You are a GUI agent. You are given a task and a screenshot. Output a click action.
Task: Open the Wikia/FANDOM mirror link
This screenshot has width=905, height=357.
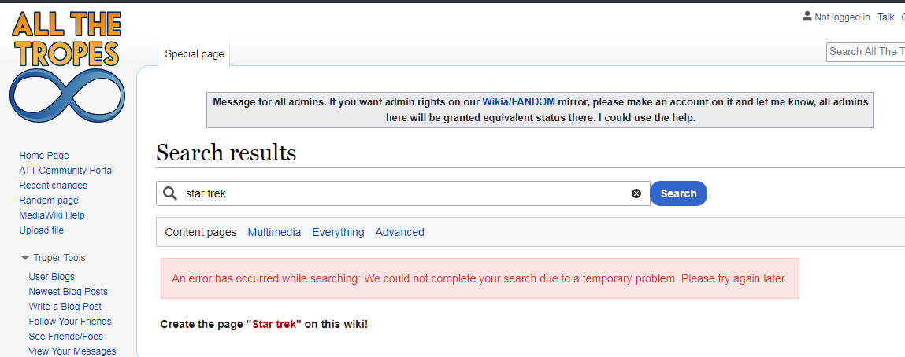pyautogui.click(x=519, y=102)
